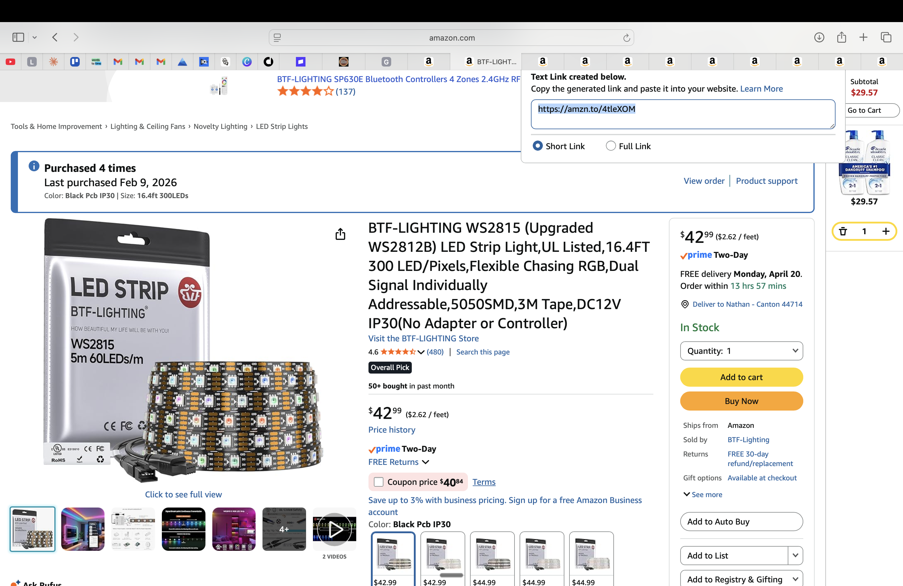Remove the shampoo item with trash icon
The image size is (903, 586).
[843, 231]
